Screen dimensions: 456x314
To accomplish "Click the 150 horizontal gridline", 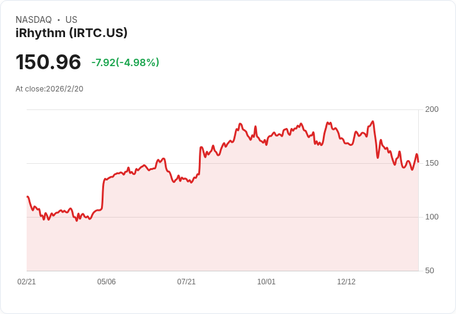I will (223, 163).
